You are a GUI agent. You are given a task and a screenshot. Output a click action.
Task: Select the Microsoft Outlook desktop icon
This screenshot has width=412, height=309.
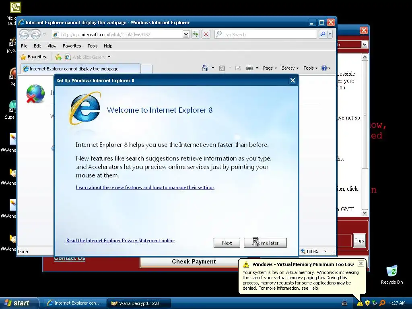pyautogui.click(x=16, y=7)
